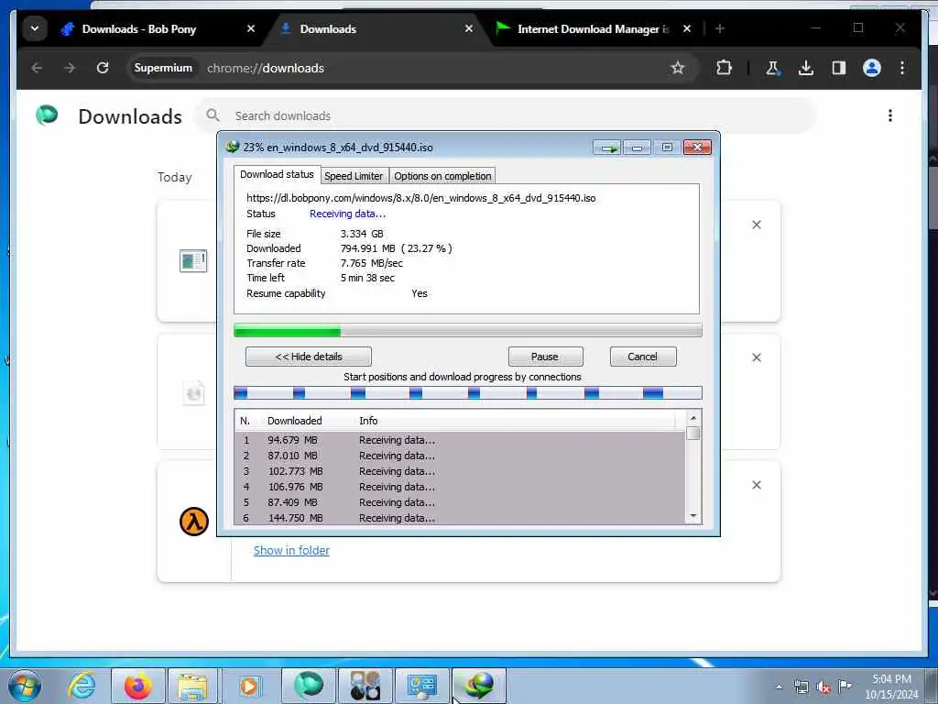Open a new browser tab

(x=720, y=28)
